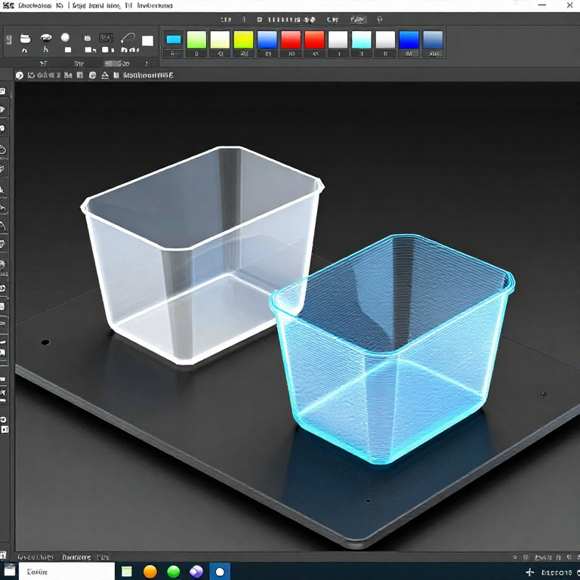Click the circular refresh icon in top bar

tap(380, 19)
